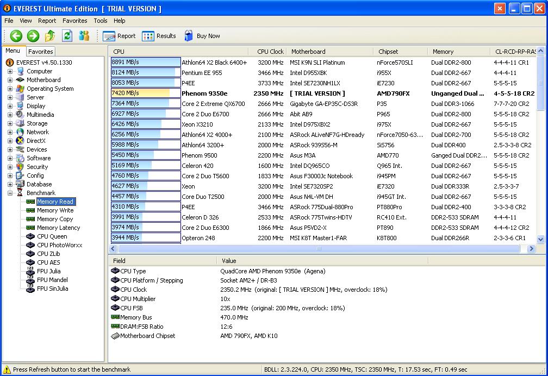Select FPU Julia benchmark item

(49, 271)
